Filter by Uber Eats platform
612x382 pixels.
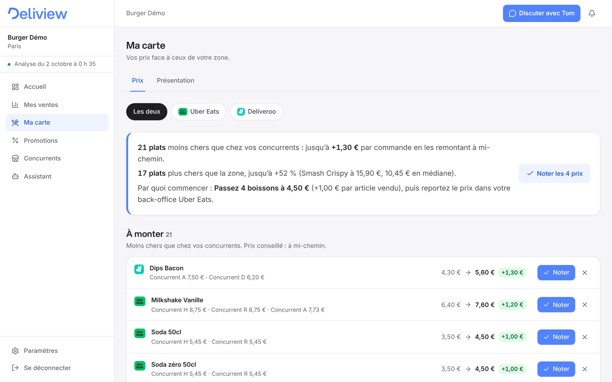click(x=199, y=112)
